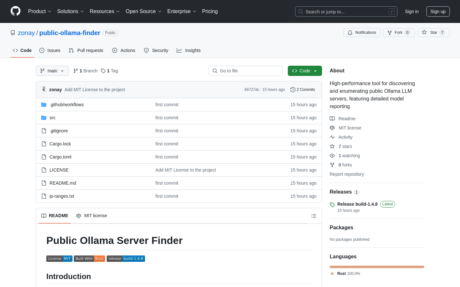Click the release build-1.4.8 badge
The height and width of the screenshot is (287, 460).
point(126,259)
